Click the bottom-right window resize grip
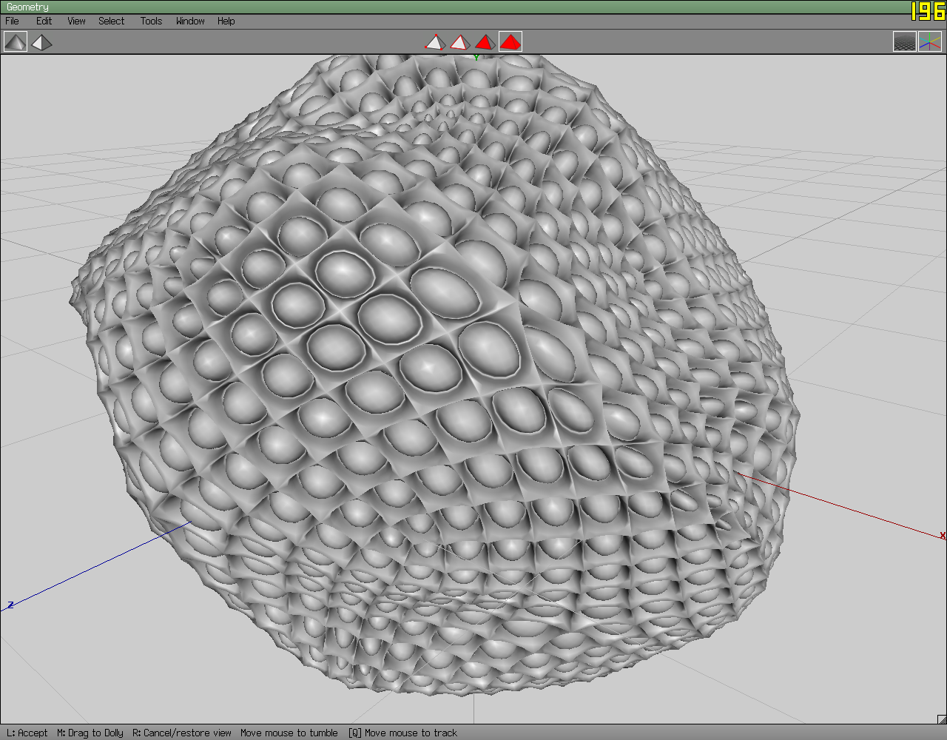 pos(941,719)
